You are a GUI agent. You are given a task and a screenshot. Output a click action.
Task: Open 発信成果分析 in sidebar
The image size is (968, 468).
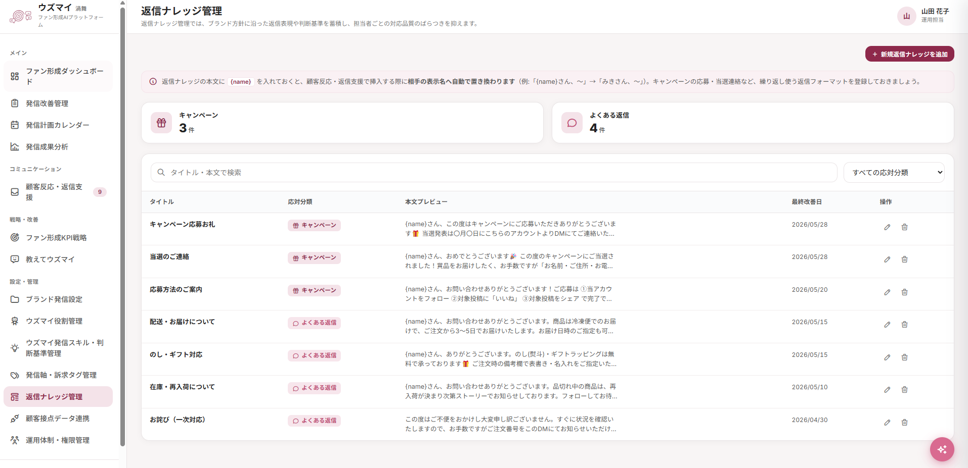tap(58, 147)
